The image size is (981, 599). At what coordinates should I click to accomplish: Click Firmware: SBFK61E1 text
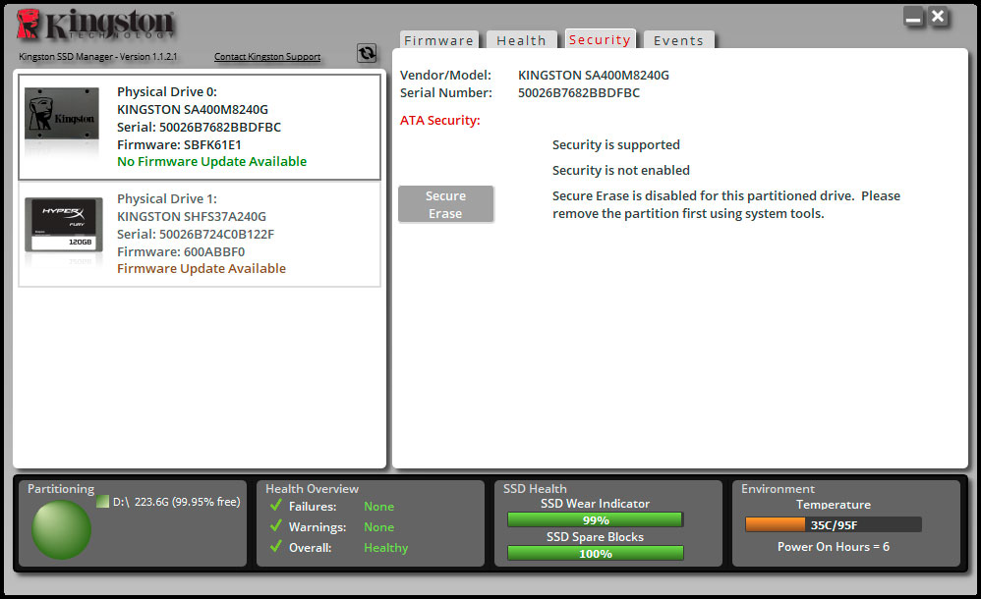(x=179, y=144)
